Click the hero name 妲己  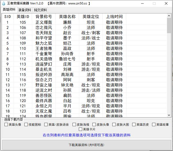[x=67, y=43]
